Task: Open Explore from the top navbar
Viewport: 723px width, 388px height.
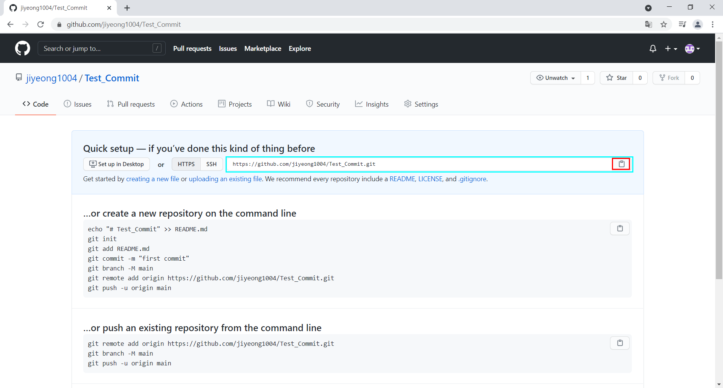Action: tap(300, 49)
